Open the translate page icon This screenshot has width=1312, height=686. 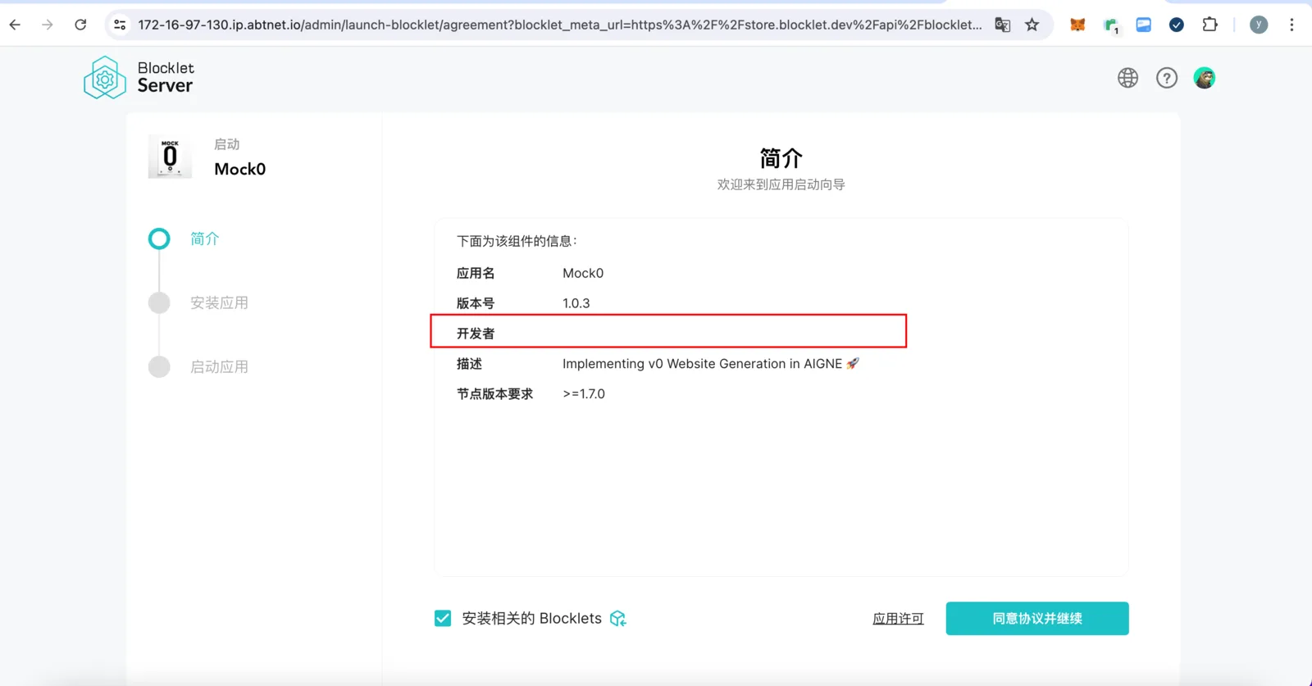[x=1002, y=25]
